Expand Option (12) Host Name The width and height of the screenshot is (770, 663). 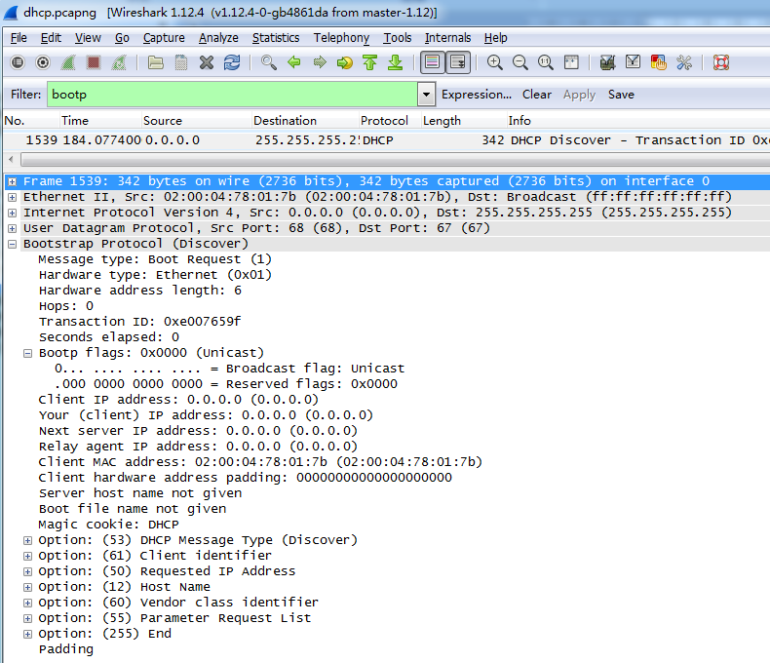pyautogui.click(x=28, y=587)
